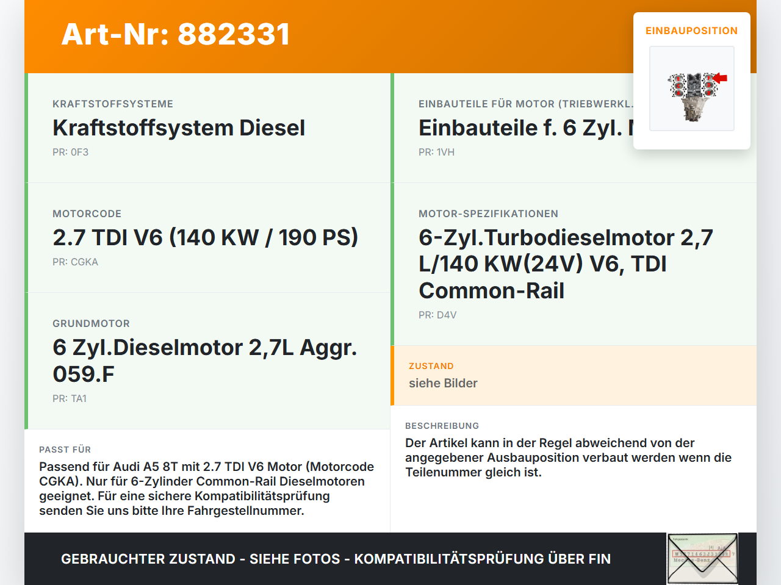
Task: Click the EINBAUPOSITION label
Action: 692,31
